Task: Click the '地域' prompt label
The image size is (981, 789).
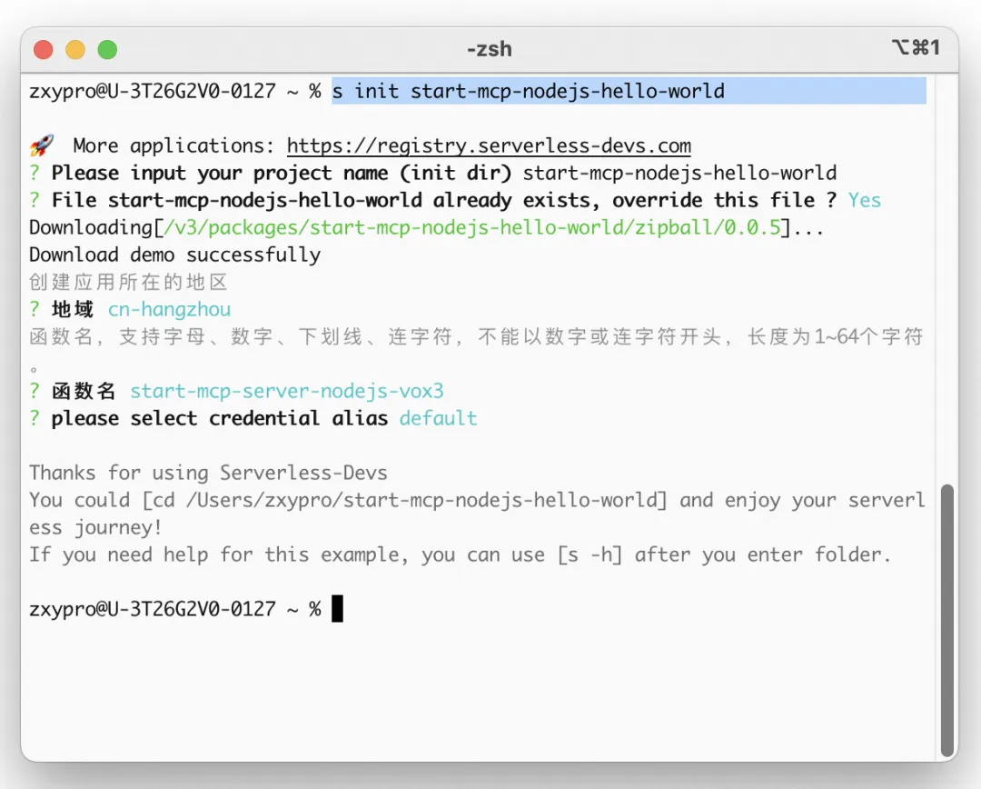Action: tap(73, 309)
